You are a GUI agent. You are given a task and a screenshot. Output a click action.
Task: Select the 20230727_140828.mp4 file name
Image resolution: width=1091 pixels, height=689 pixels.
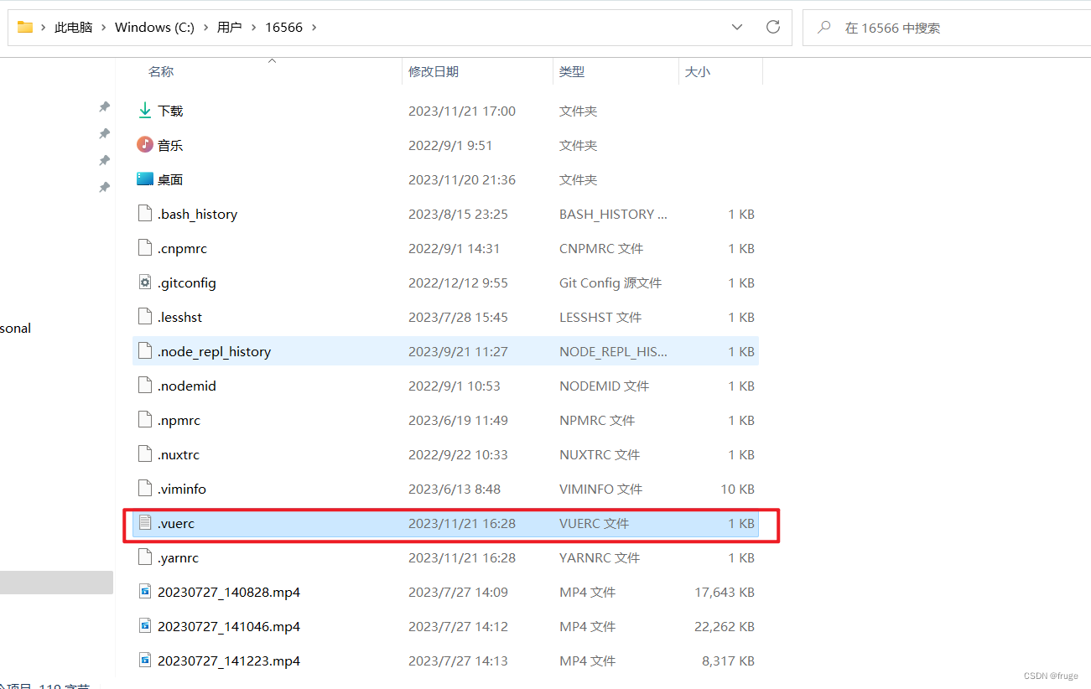229,592
